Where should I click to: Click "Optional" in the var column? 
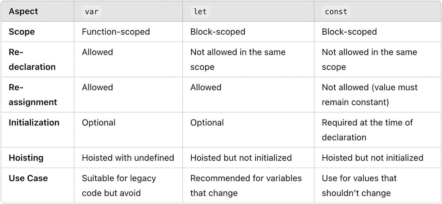point(99,122)
